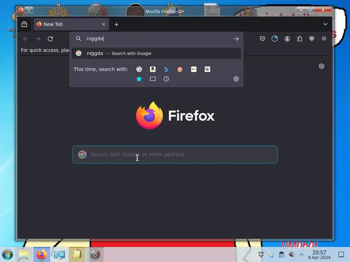This screenshot has width=350, height=262.
Task: Click inside the address bar text field
Action: pyautogui.click(x=156, y=39)
